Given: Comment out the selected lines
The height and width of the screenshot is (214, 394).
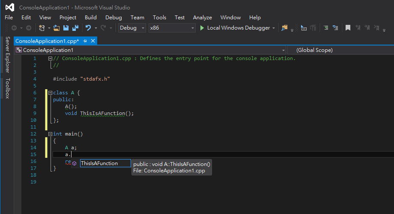Looking at the screenshot, I should (x=326, y=28).
